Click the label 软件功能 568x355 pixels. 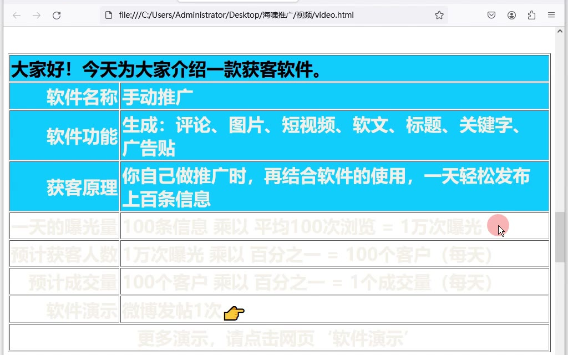(82, 136)
